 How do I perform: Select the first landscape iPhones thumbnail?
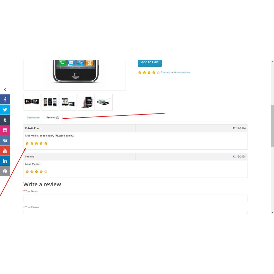coord(32,102)
